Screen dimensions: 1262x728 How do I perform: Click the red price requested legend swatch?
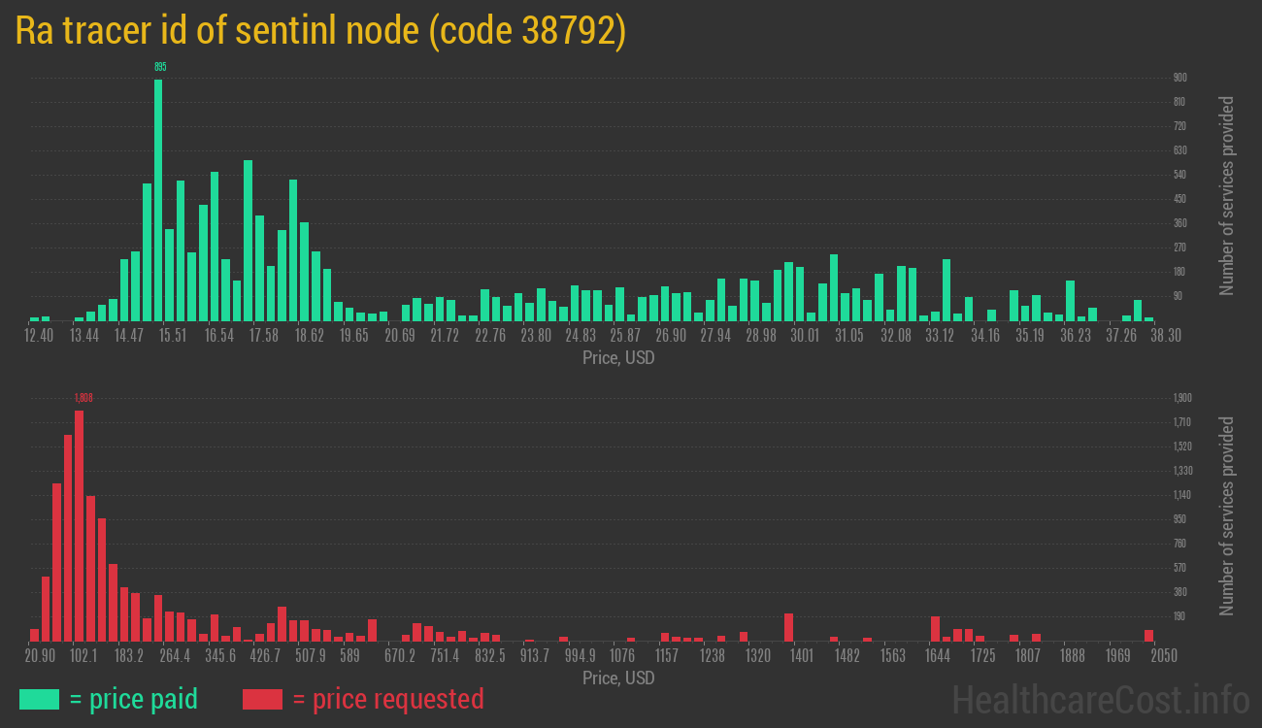click(x=262, y=699)
